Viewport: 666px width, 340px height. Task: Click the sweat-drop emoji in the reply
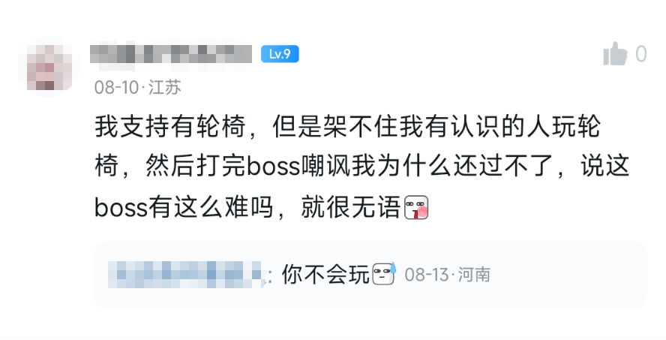385,273
